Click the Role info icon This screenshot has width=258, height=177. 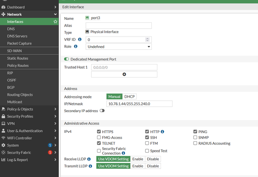(76, 47)
